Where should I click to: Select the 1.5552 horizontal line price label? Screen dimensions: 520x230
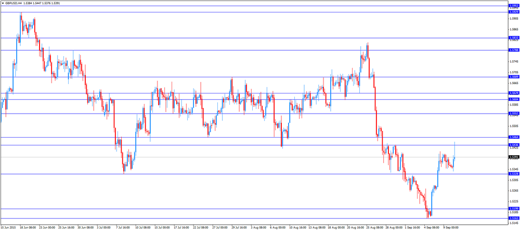pyautogui.click(x=514, y=113)
